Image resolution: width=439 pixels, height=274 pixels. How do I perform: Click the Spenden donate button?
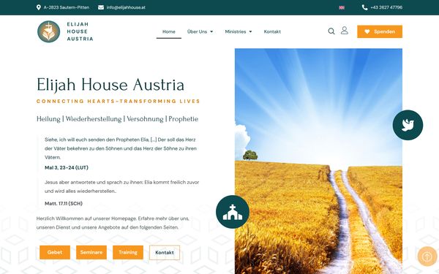pyautogui.click(x=380, y=31)
